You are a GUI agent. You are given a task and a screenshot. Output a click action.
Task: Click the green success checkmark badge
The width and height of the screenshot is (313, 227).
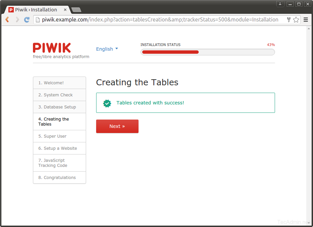coord(107,103)
